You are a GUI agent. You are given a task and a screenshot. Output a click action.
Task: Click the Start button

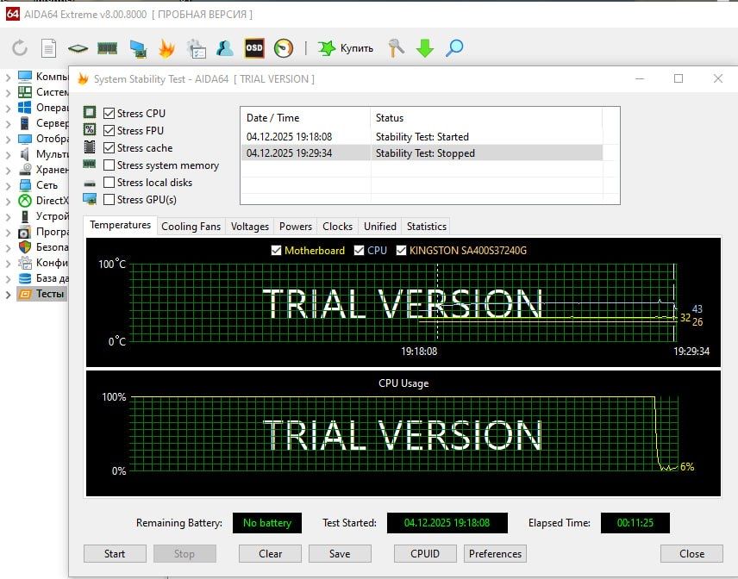115,554
